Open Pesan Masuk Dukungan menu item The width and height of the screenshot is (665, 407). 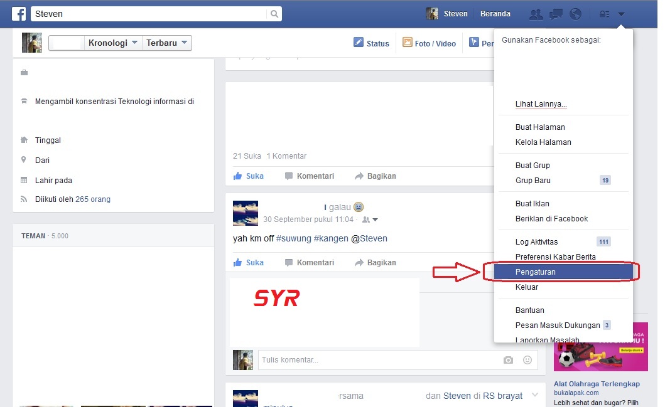tap(557, 325)
